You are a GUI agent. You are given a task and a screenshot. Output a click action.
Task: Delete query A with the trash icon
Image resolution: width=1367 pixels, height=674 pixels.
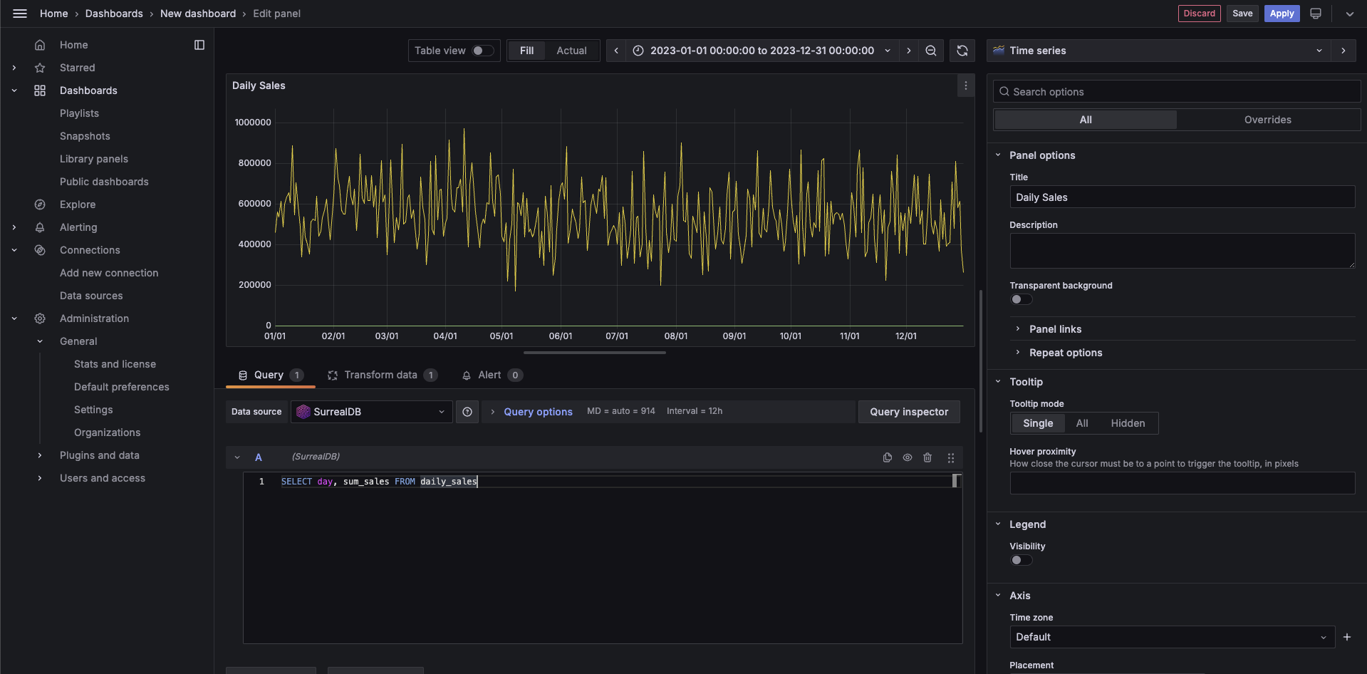[927, 457]
